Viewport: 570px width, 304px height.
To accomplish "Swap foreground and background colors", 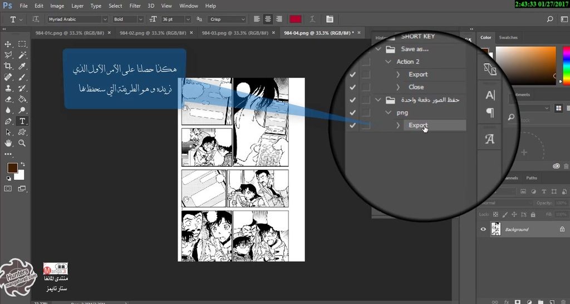I will [x=23, y=165].
